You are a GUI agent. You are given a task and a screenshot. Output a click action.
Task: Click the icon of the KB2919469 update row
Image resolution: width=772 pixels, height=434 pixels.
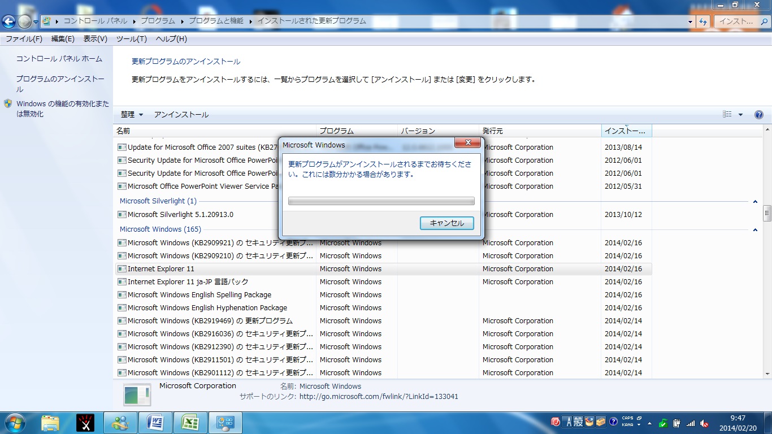[x=122, y=321]
